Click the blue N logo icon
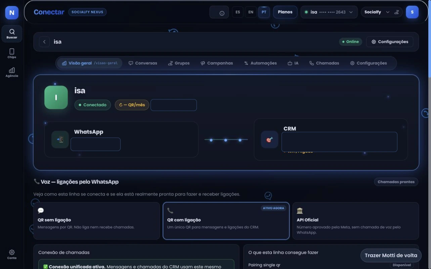431x269 pixels. pos(12,13)
